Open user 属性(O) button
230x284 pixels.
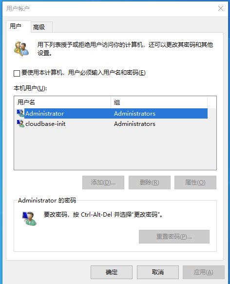click(195, 183)
